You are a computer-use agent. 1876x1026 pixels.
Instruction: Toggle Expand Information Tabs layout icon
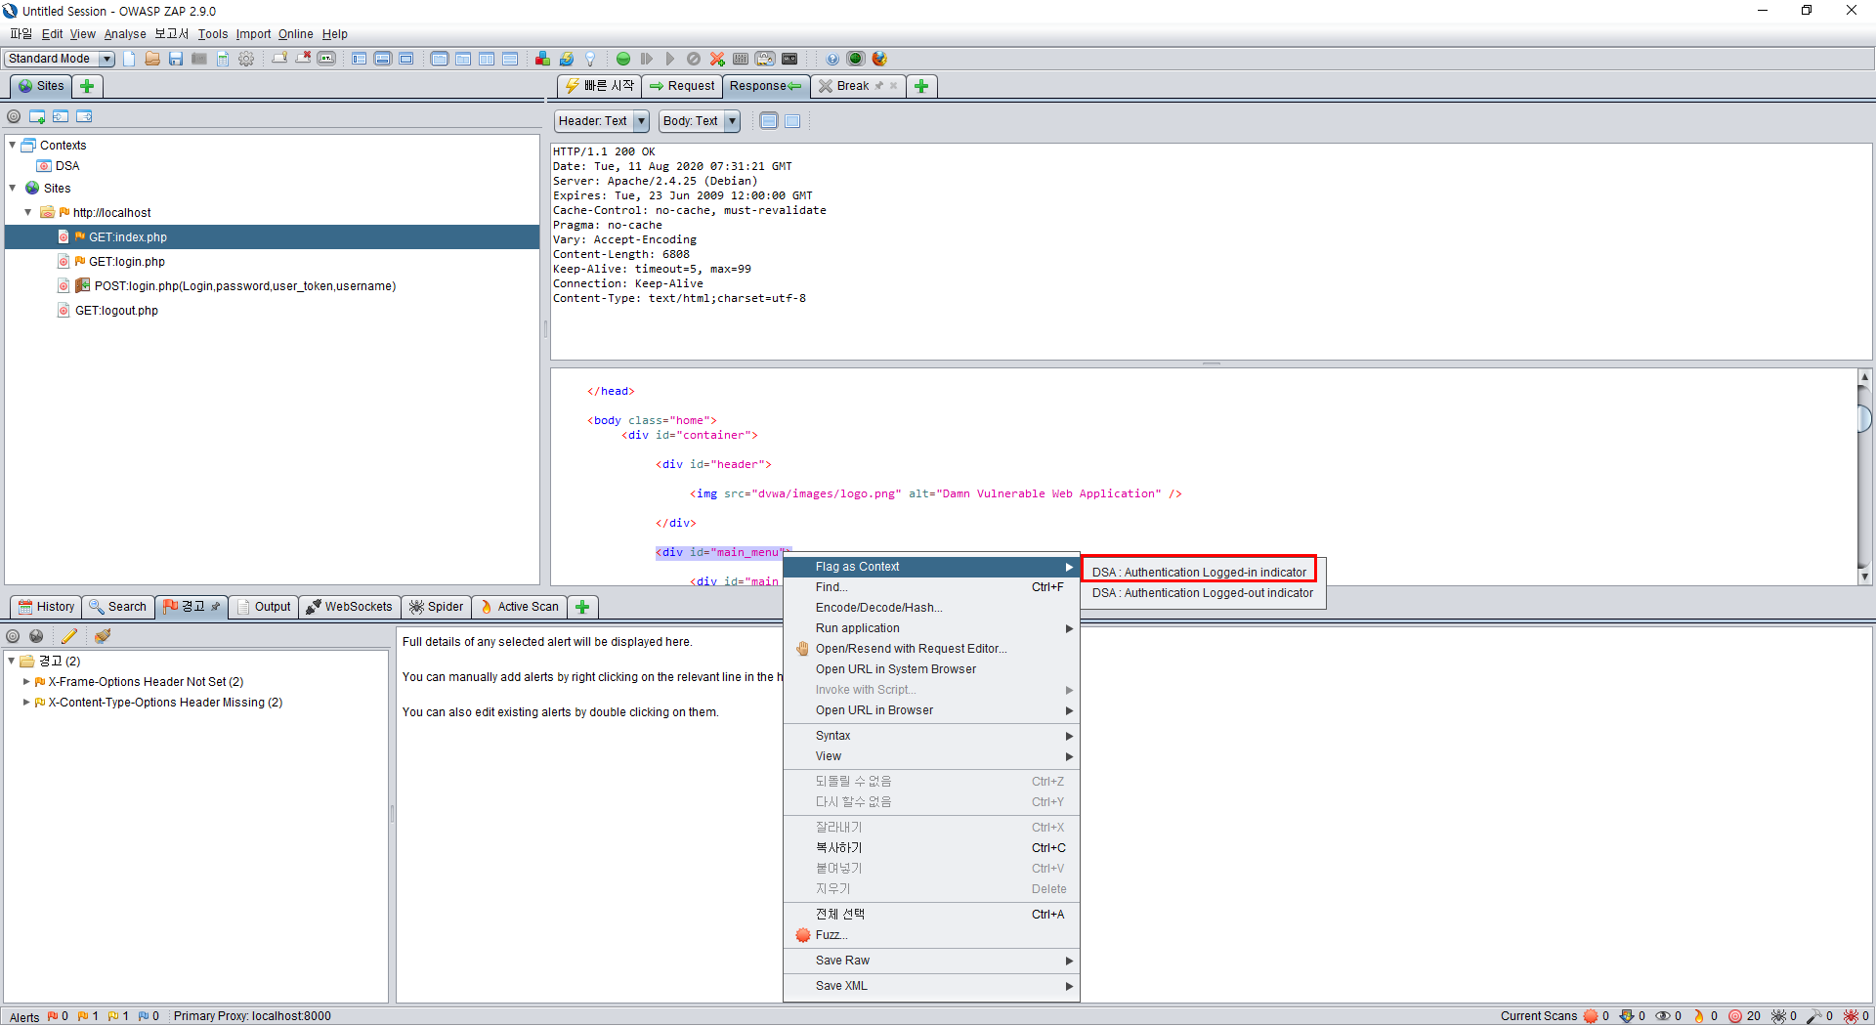point(383,59)
